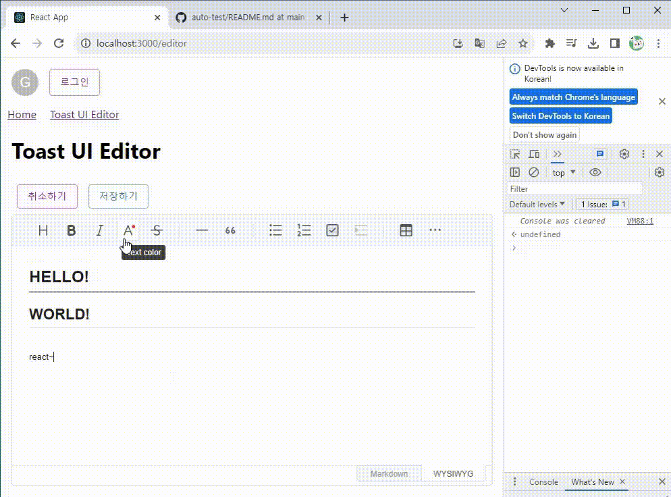This screenshot has width=671, height=497.
Task: Open the Toast UI Editor nav link
Action: click(84, 115)
